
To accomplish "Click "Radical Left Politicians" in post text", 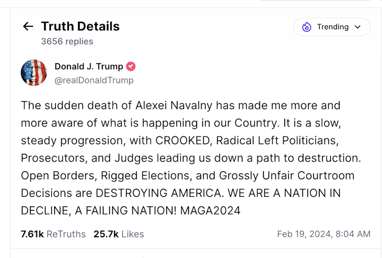I will [270, 140].
